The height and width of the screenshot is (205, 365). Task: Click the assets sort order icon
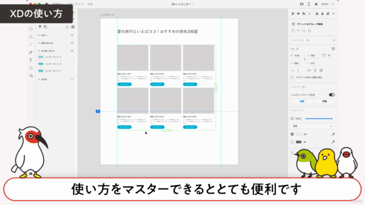click(x=45, y=27)
